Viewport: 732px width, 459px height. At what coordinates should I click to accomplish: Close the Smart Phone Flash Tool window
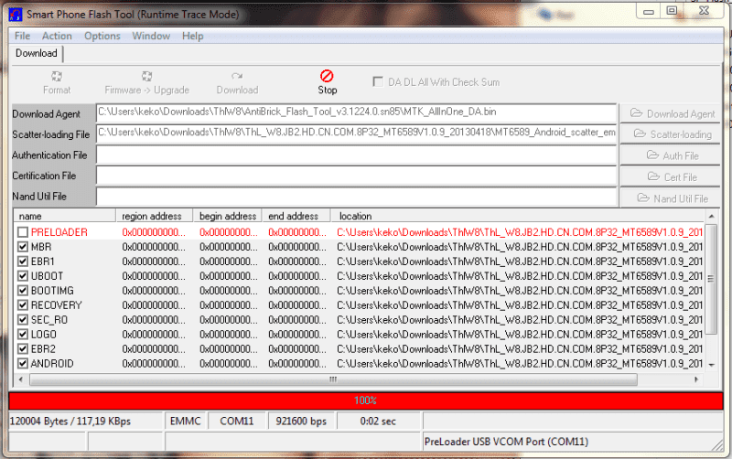(704, 10)
